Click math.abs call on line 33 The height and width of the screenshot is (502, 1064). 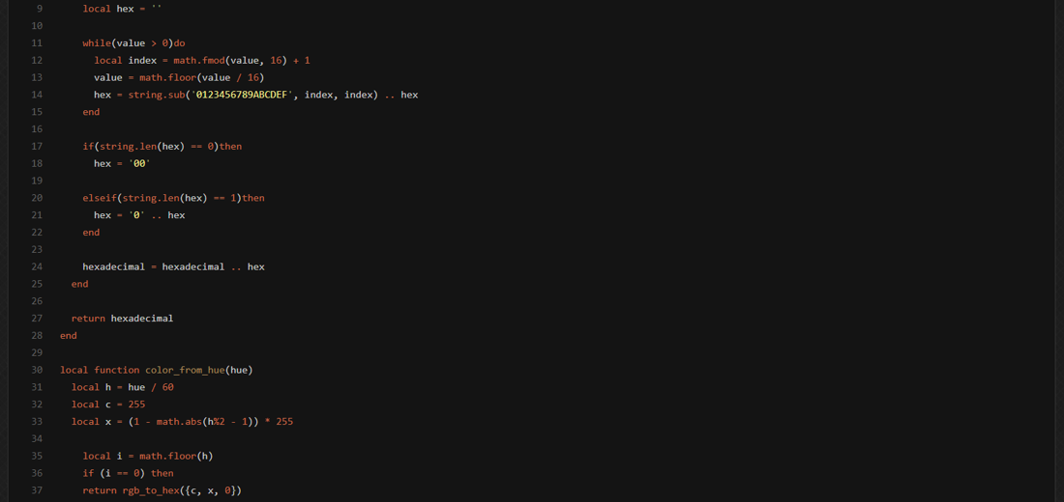pos(181,422)
